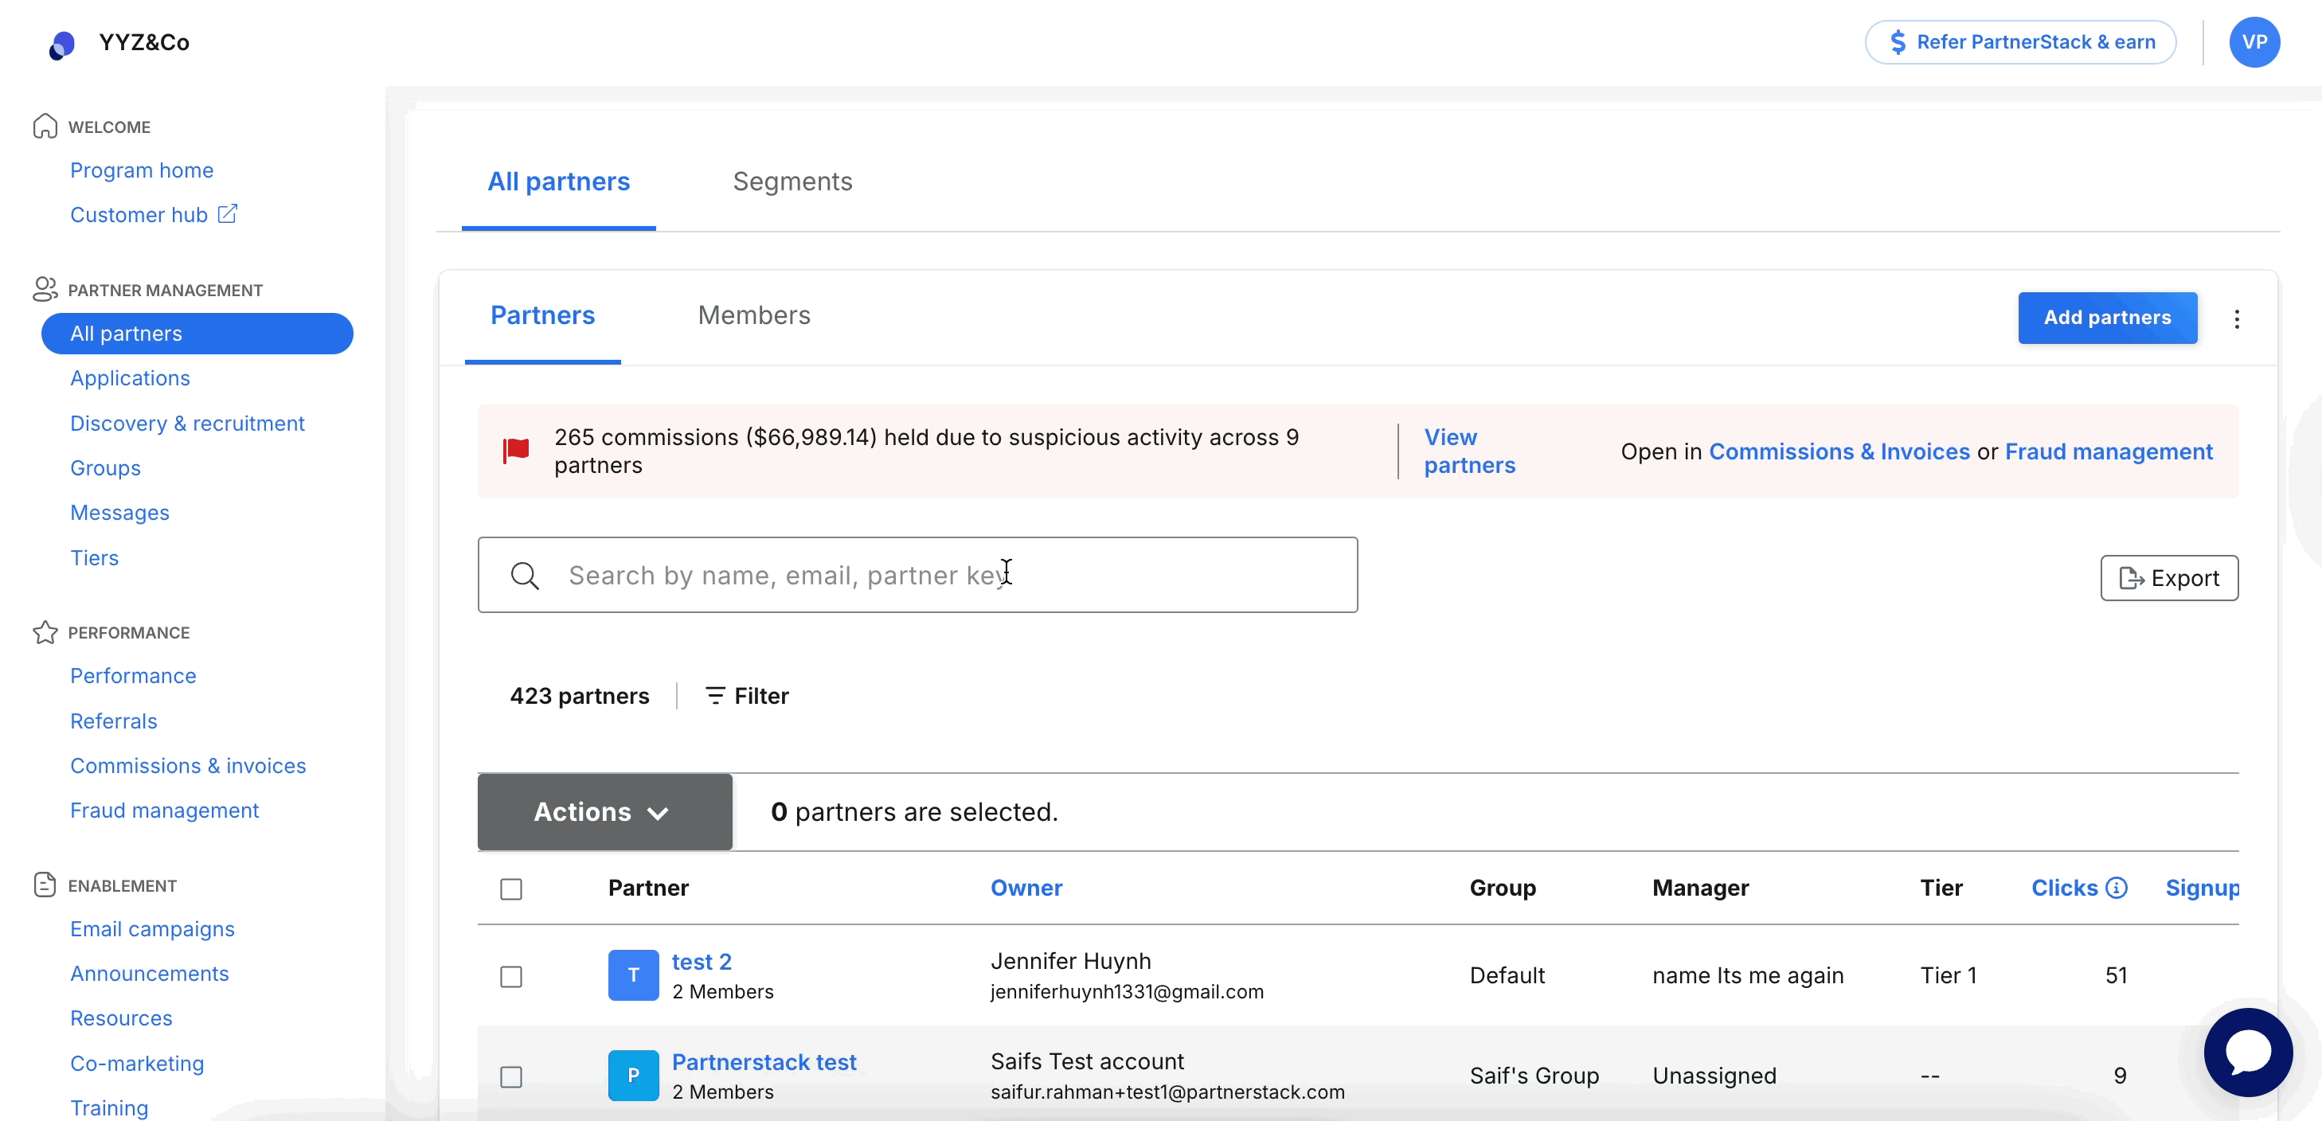Toggle the select-all partners checkbox
This screenshot has width=2322, height=1121.
[x=511, y=889]
